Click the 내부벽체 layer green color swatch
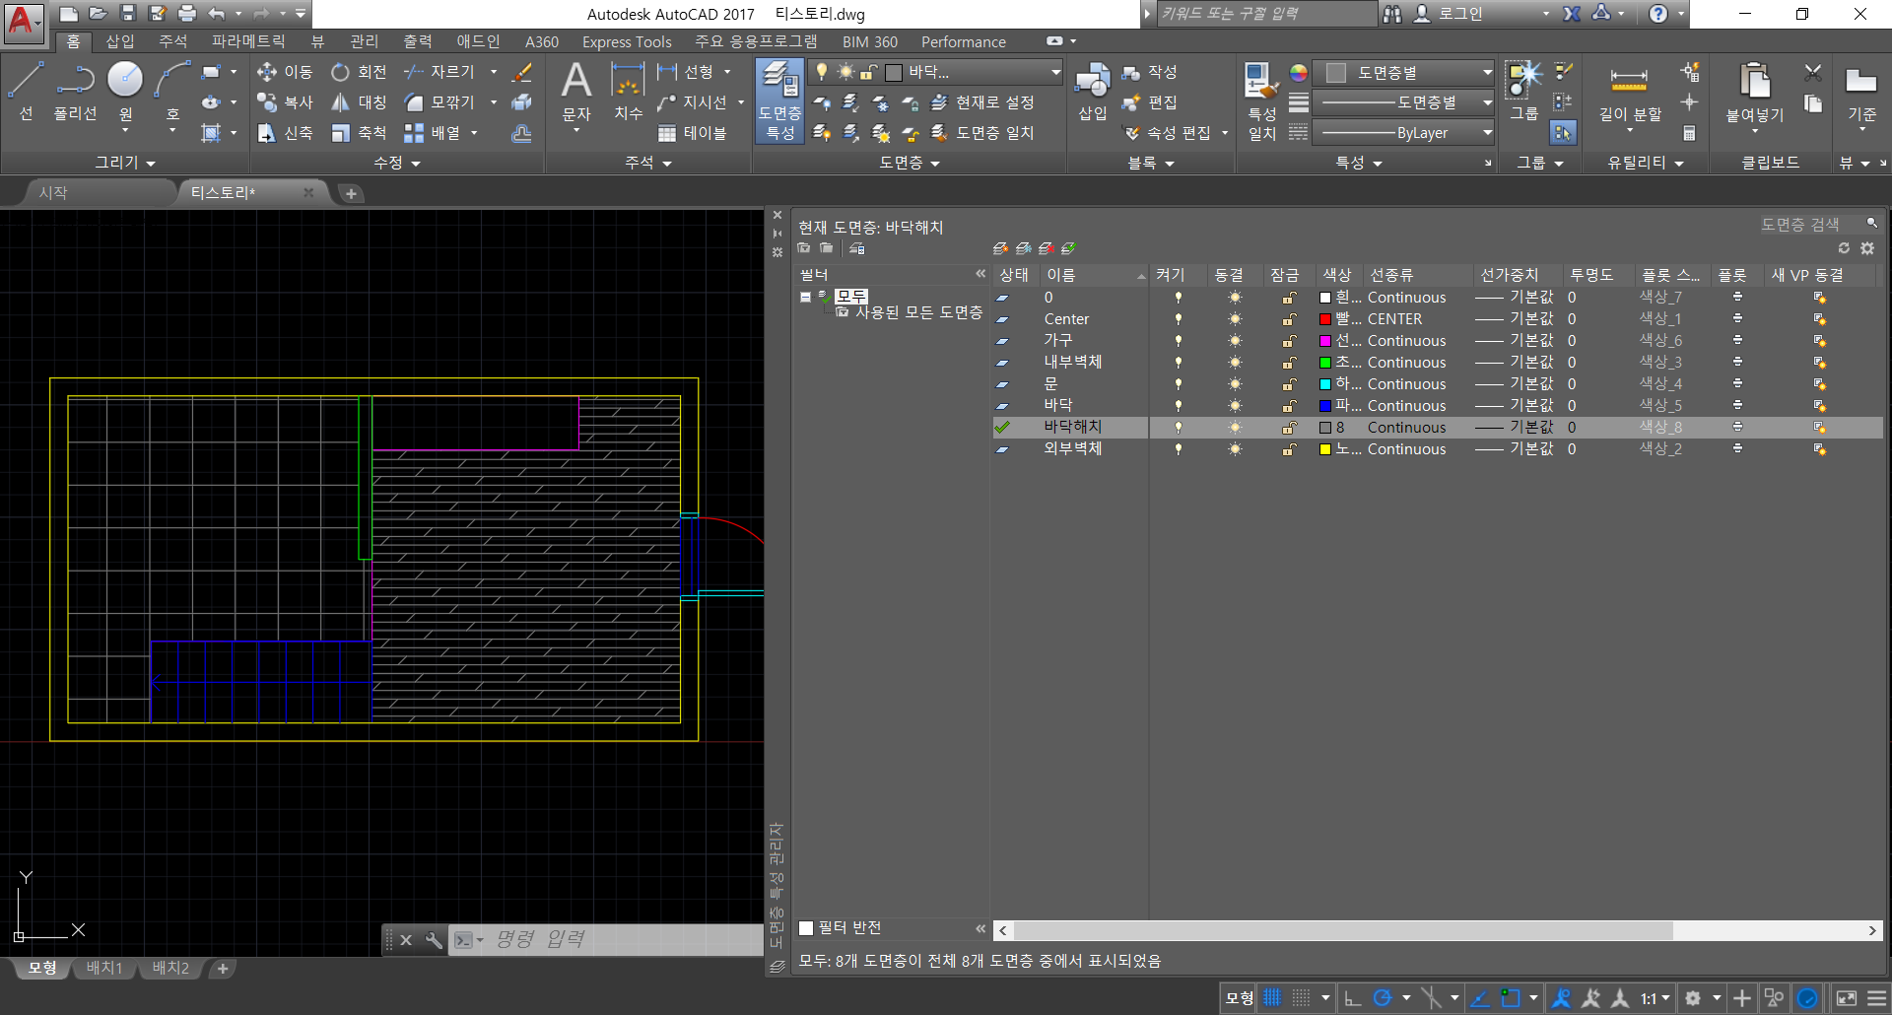The image size is (1892, 1015). tap(1325, 363)
